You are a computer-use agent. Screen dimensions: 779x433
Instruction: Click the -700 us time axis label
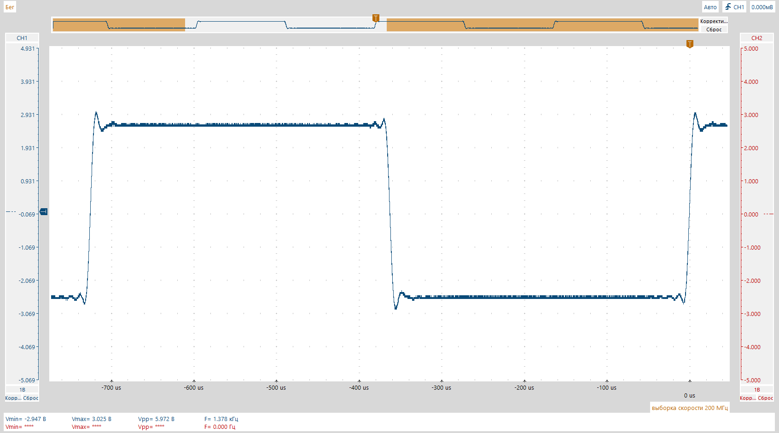coord(111,387)
